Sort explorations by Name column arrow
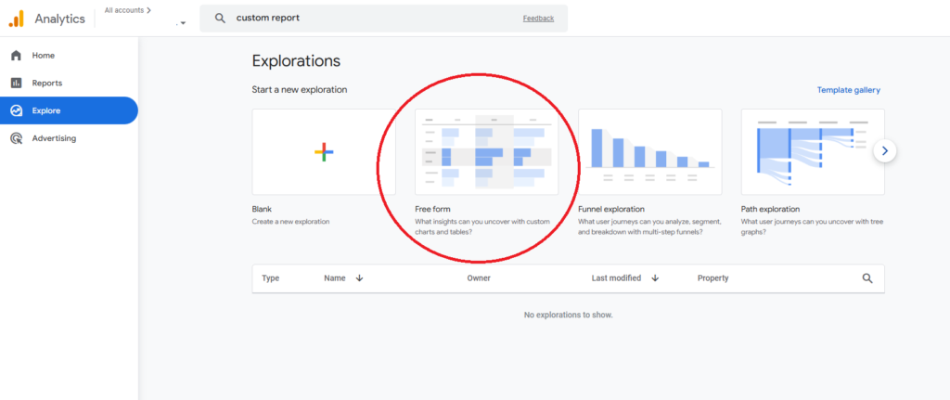The image size is (950, 400). 359,278
